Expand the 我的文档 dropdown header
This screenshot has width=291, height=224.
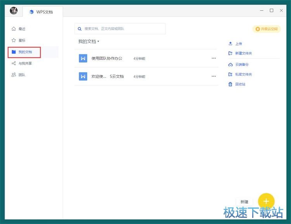(x=89, y=42)
